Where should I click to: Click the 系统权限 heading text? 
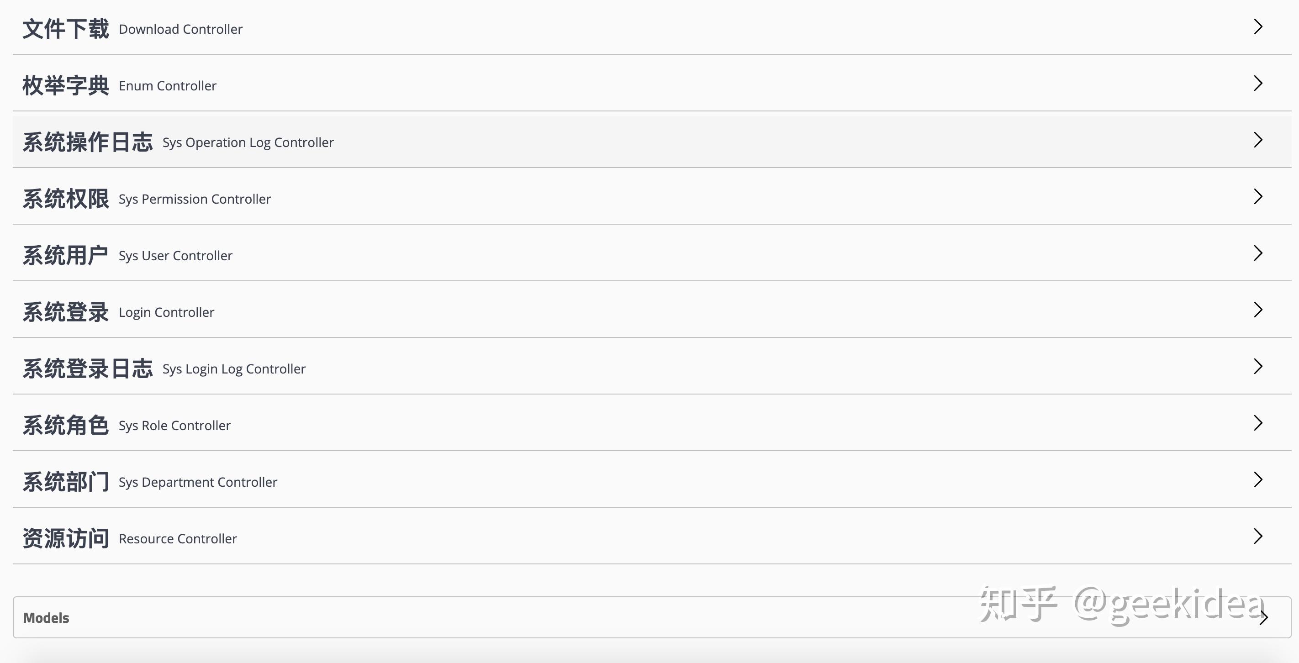coord(66,199)
